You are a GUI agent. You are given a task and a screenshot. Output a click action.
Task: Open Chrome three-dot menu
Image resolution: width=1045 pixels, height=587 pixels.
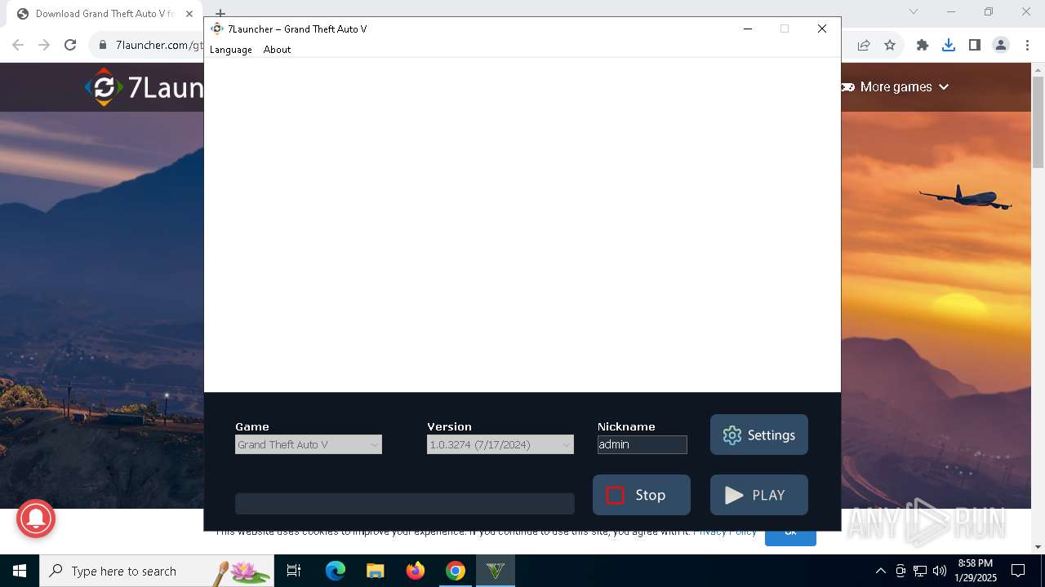pyautogui.click(x=1027, y=45)
